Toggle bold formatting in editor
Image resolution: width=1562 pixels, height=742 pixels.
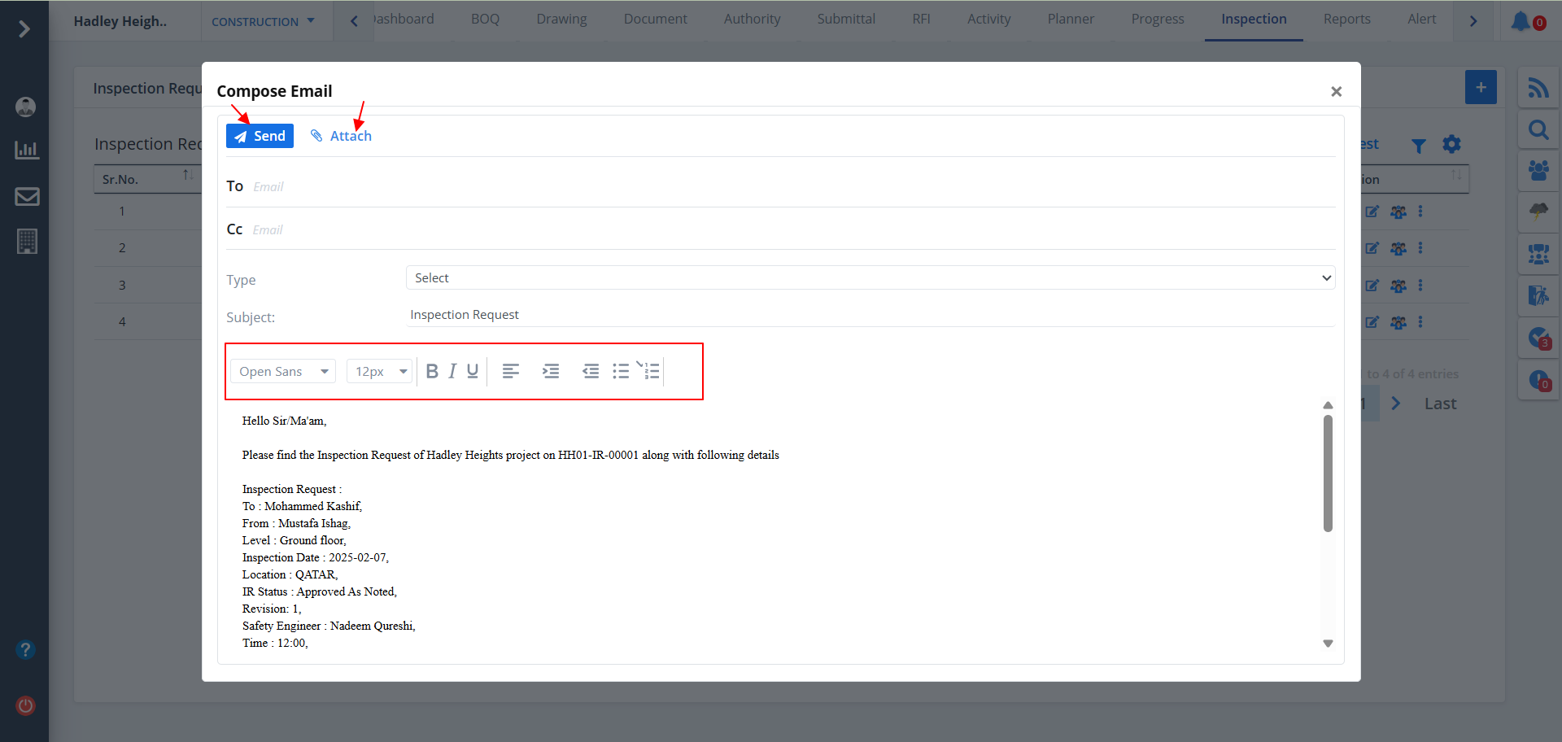pos(432,372)
